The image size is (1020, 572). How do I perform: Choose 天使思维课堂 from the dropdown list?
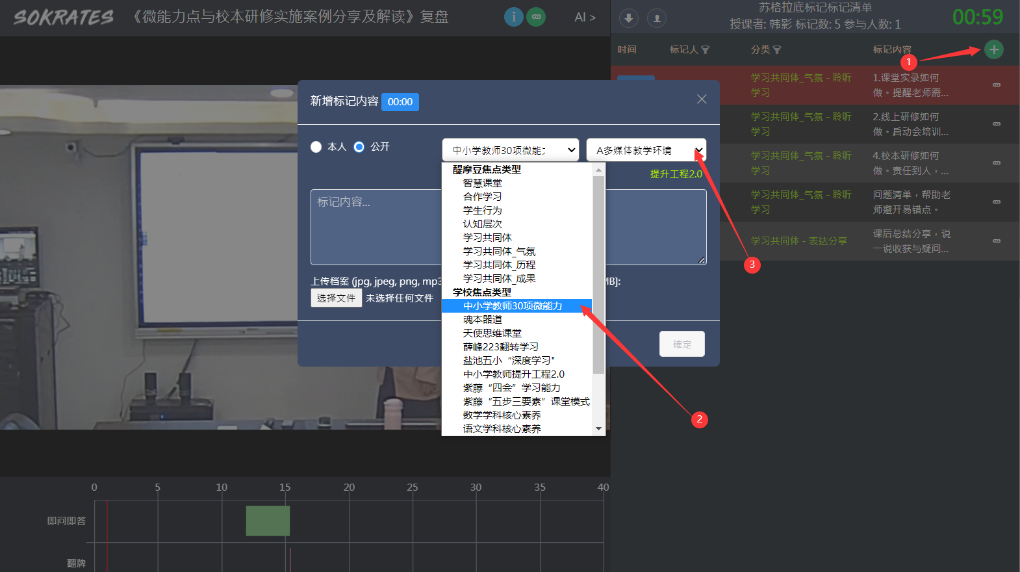point(492,333)
